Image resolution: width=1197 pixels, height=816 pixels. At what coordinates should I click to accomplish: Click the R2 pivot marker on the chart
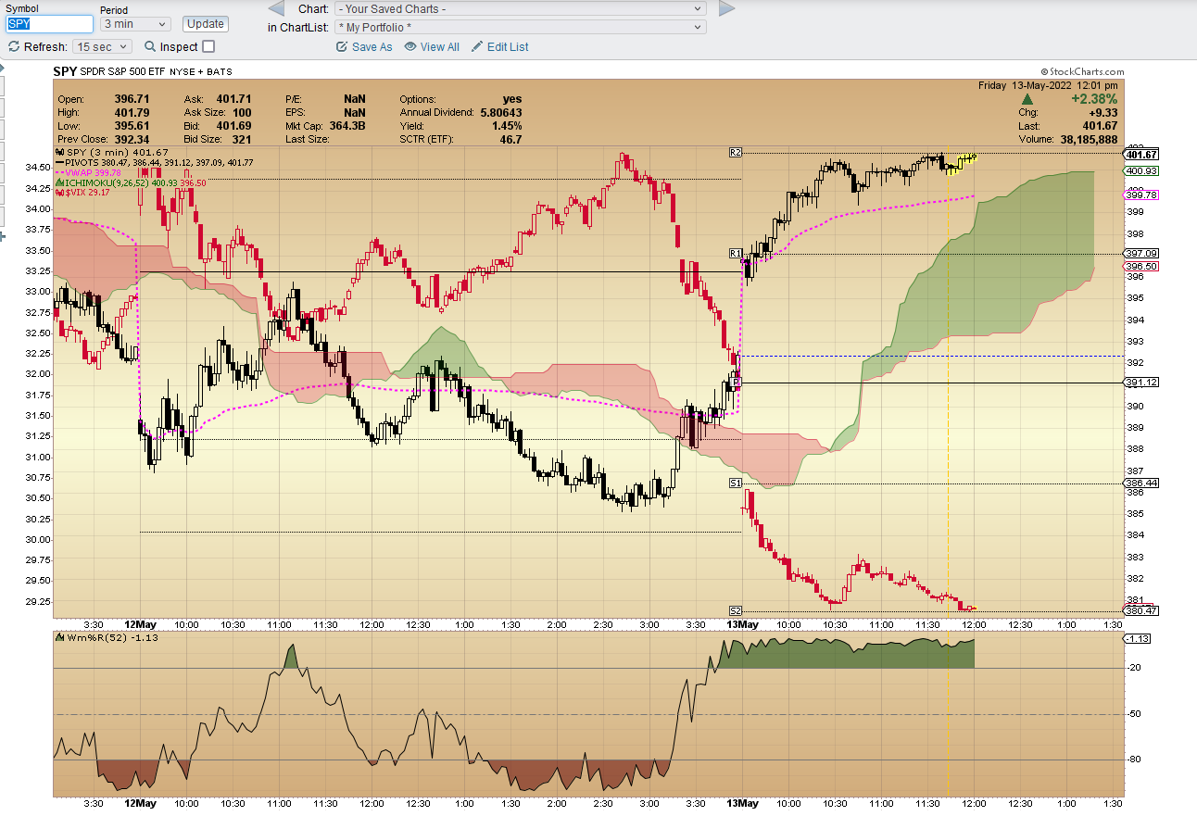click(736, 152)
